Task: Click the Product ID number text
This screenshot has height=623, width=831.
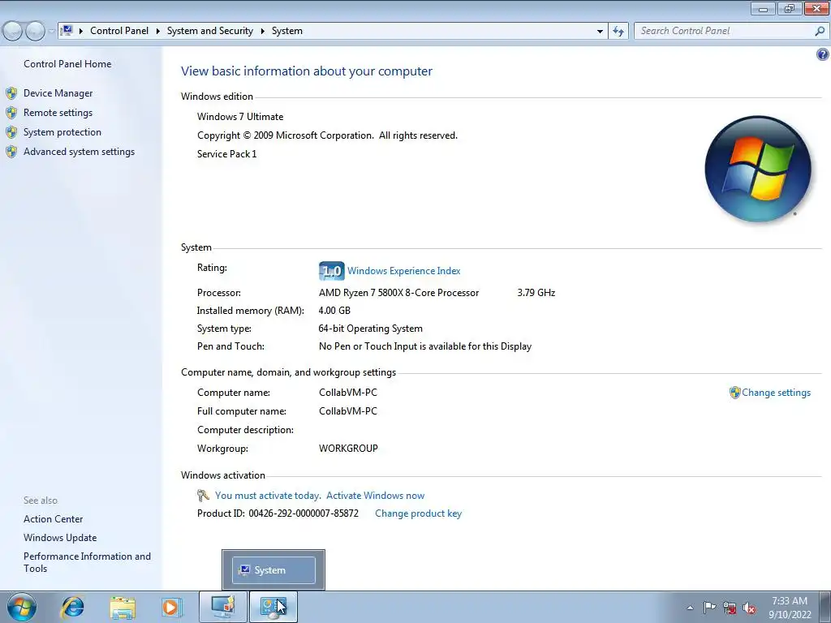Action: click(x=304, y=513)
